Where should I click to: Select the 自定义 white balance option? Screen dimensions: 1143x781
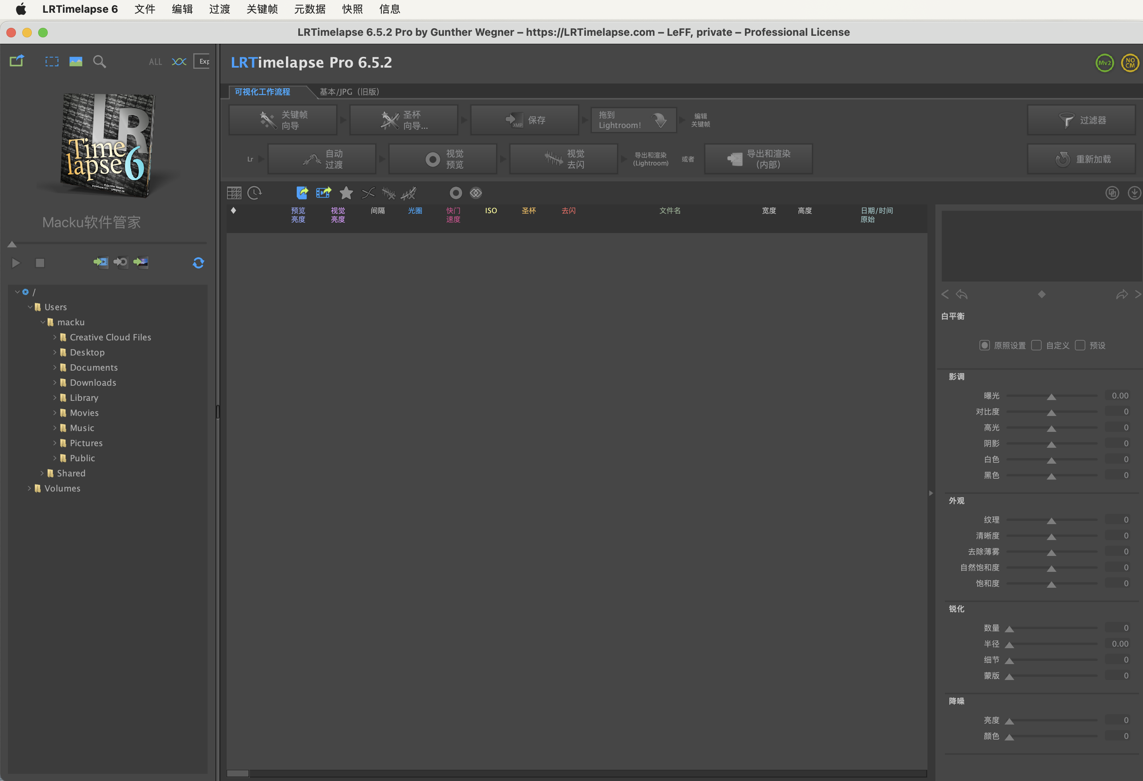(x=1036, y=345)
